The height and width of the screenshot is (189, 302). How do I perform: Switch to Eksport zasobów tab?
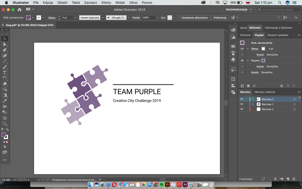pos(278,35)
